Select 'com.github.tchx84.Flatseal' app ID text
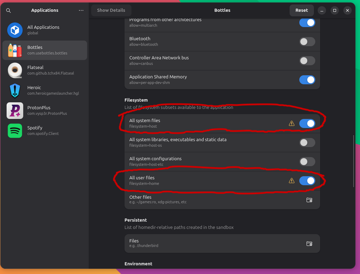The image size is (360, 274). 51,73
